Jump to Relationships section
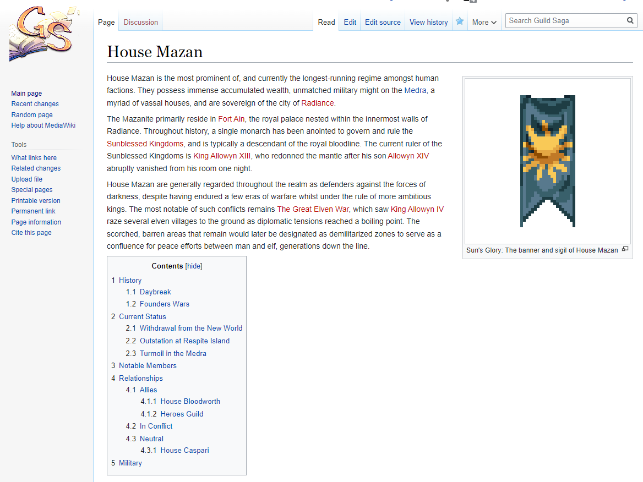The width and height of the screenshot is (643, 482). tap(141, 379)
